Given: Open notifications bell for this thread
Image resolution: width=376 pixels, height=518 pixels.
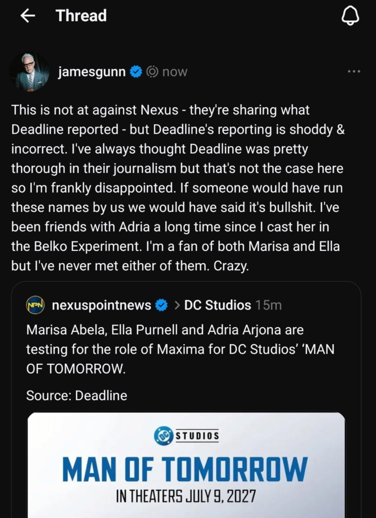Looking at the screenshot, I should point(350,16).
